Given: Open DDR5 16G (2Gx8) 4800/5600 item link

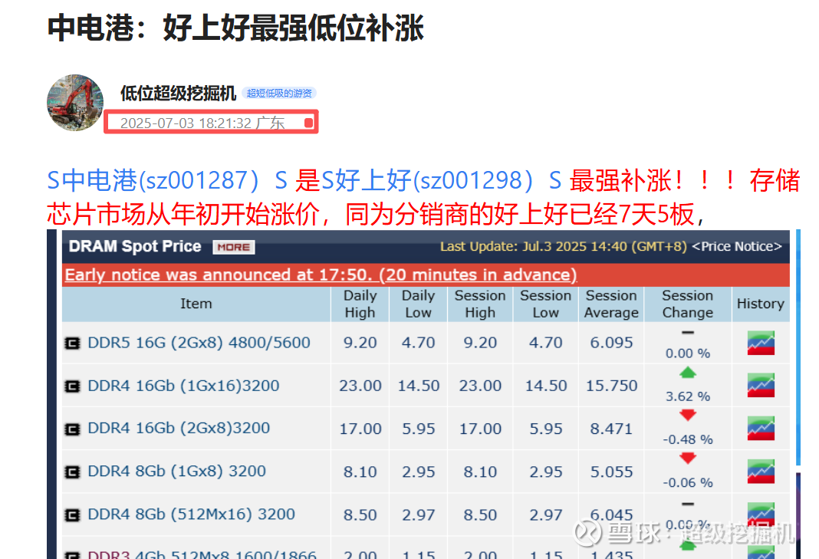Looking at the screenshot, I should click(199, 343).
